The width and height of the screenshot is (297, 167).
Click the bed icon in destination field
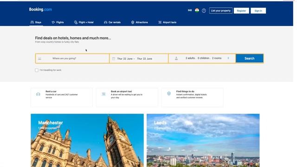(39, 59)
